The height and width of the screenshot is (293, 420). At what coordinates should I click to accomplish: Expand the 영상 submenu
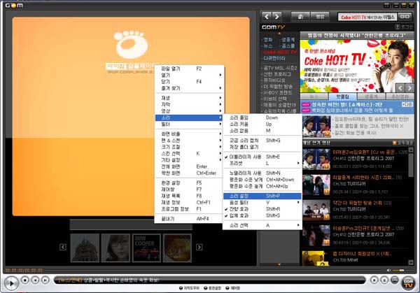[x=189, y=111]
